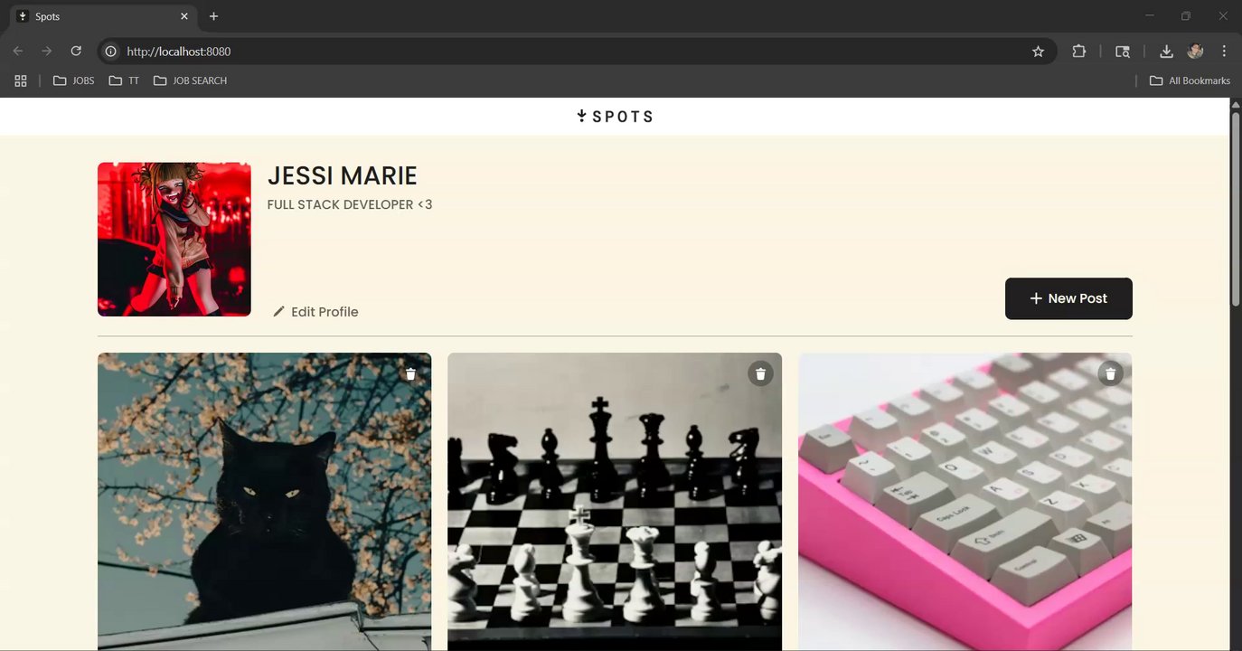Delete the pink keyboard post
The width and height of the screenshot is (1242, 651).
point(1110,373)
